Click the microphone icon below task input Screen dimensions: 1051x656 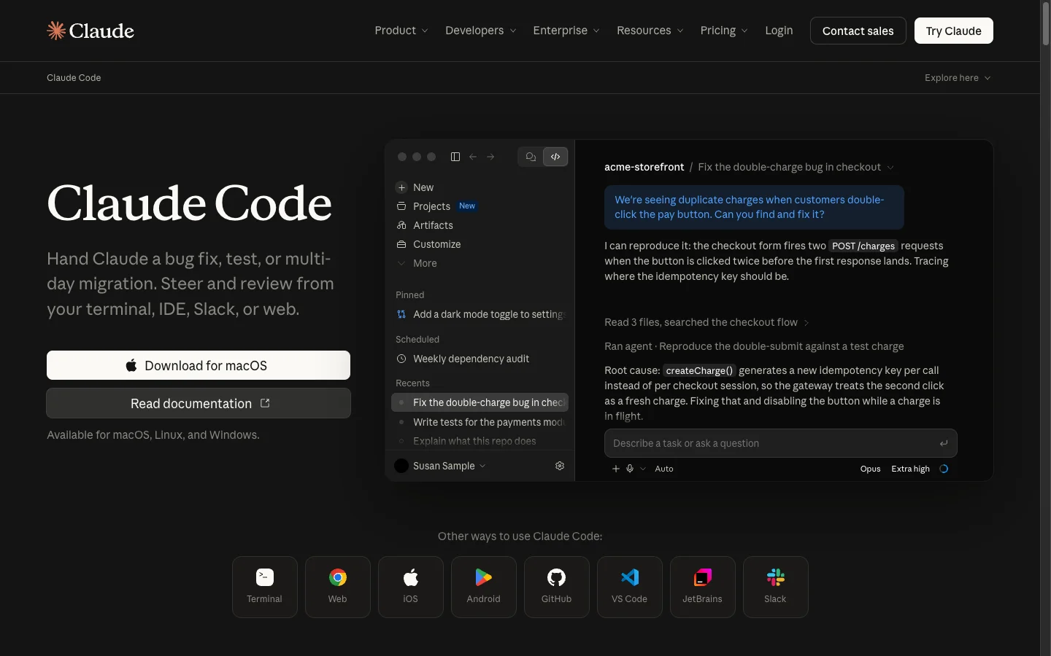point(630,469)
